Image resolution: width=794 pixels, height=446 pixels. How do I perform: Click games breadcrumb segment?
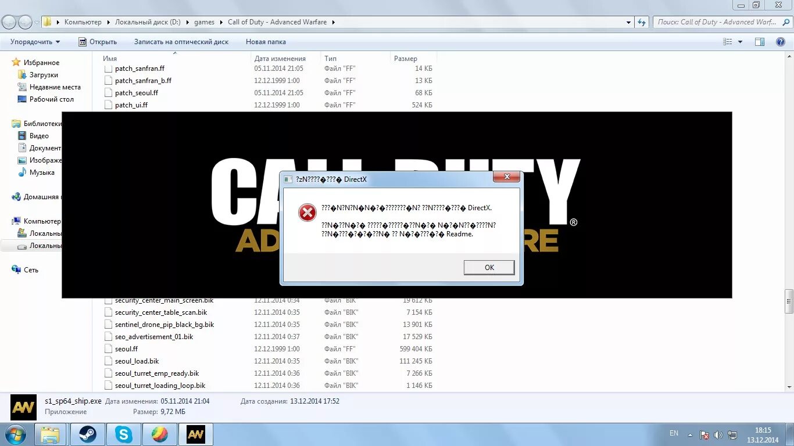click(204, 22)
